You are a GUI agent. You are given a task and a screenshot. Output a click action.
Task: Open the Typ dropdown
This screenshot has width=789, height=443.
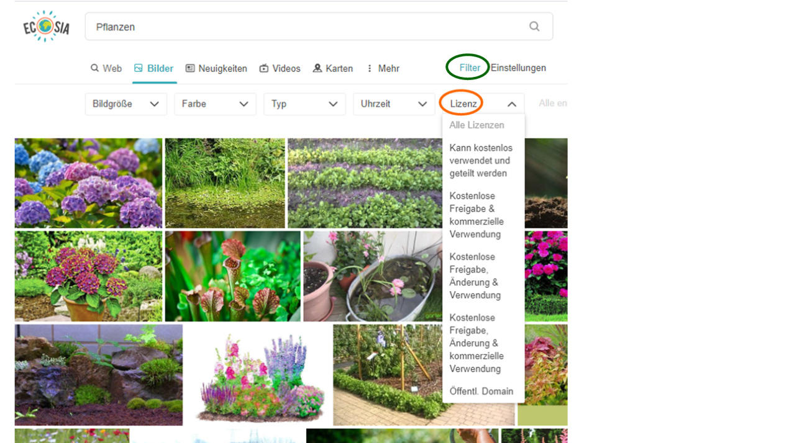click(x=304, y=104)
